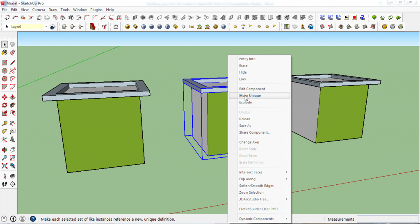The width and height of the screenshot is (420, 224).
Task: Choose the Section Plane tool
Action: pos(12,184)
